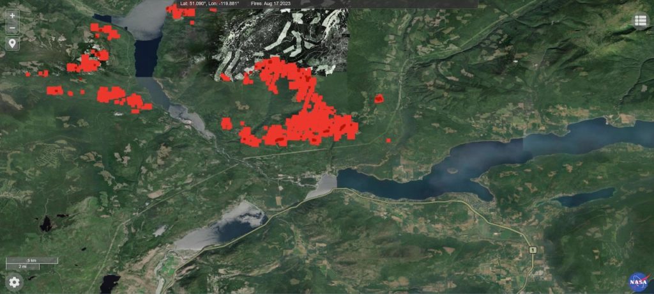The image size is (654, 294).
Task: Zoom in with the plus button
Action: coord(13,15)
